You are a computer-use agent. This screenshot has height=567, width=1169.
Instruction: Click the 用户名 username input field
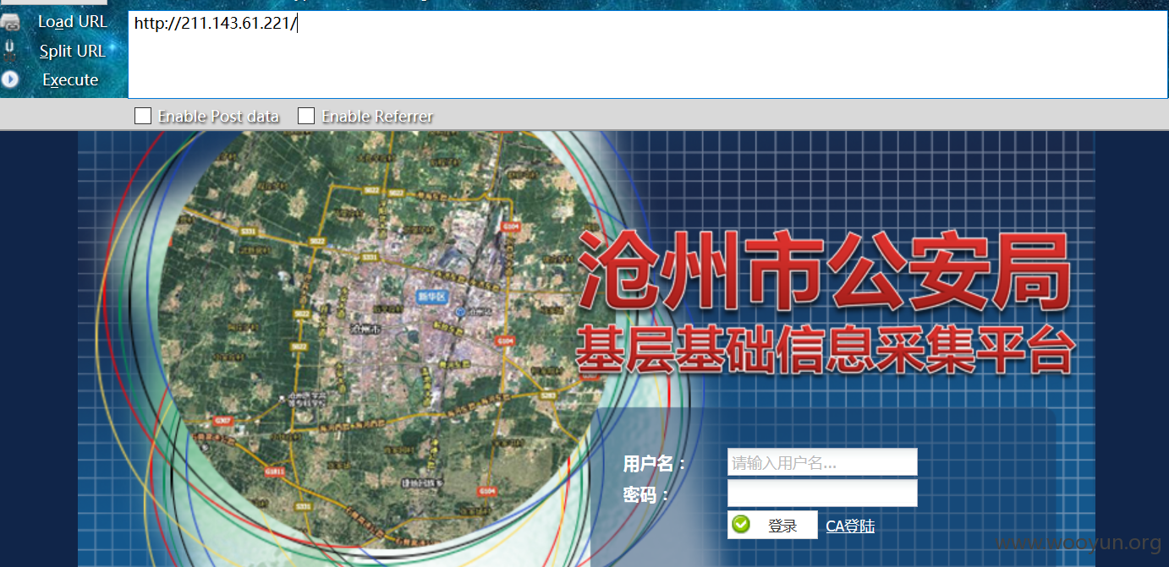(822, 462)
